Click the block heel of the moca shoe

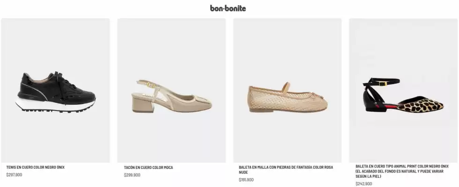(x=143, y=105)
